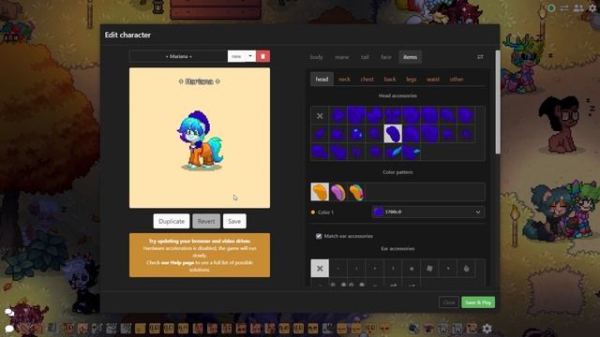This screenshot has width=600, height=337.
Task: Click gear icon on the bottom action bar
Action: 487,329
